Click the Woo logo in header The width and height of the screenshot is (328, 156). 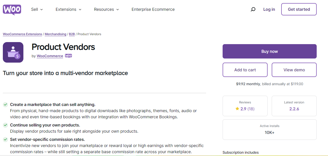pos(12,9)
